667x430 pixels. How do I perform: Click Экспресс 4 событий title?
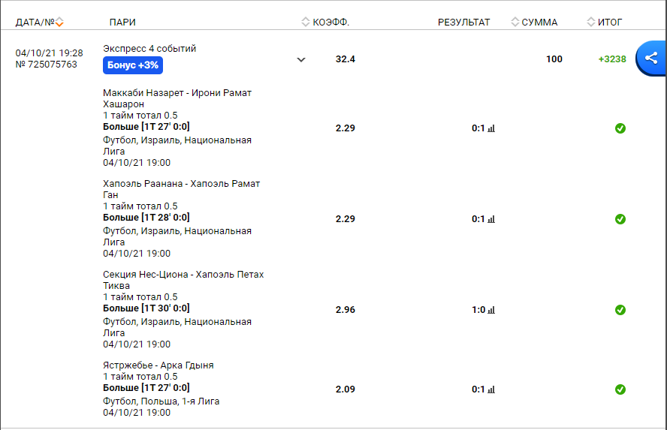pos(149,49)
